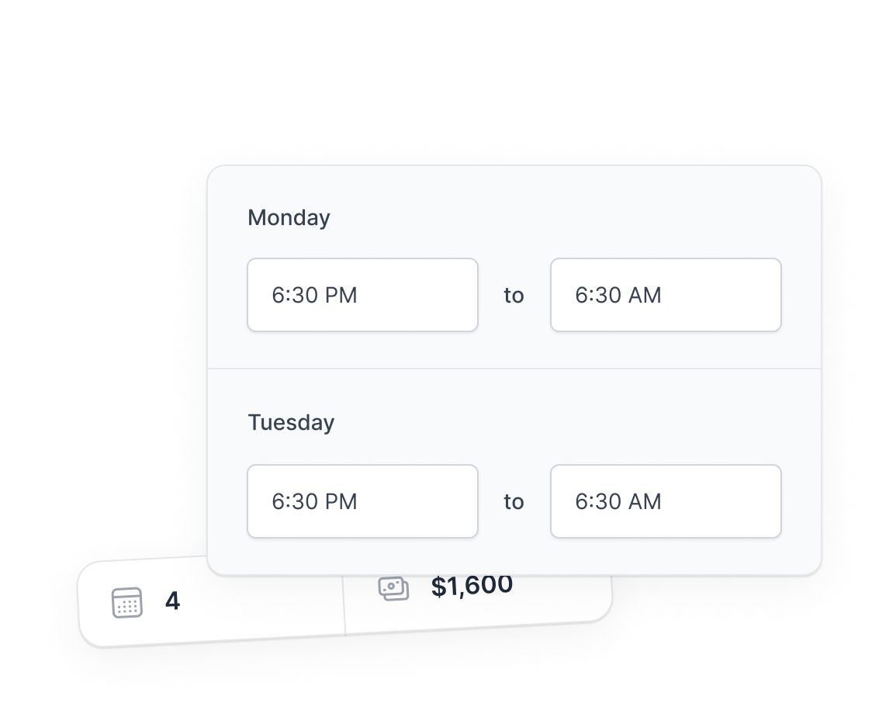The image size is (872, 710).
Task: Click blank space right of the Monday label
Action: (556, 217)
